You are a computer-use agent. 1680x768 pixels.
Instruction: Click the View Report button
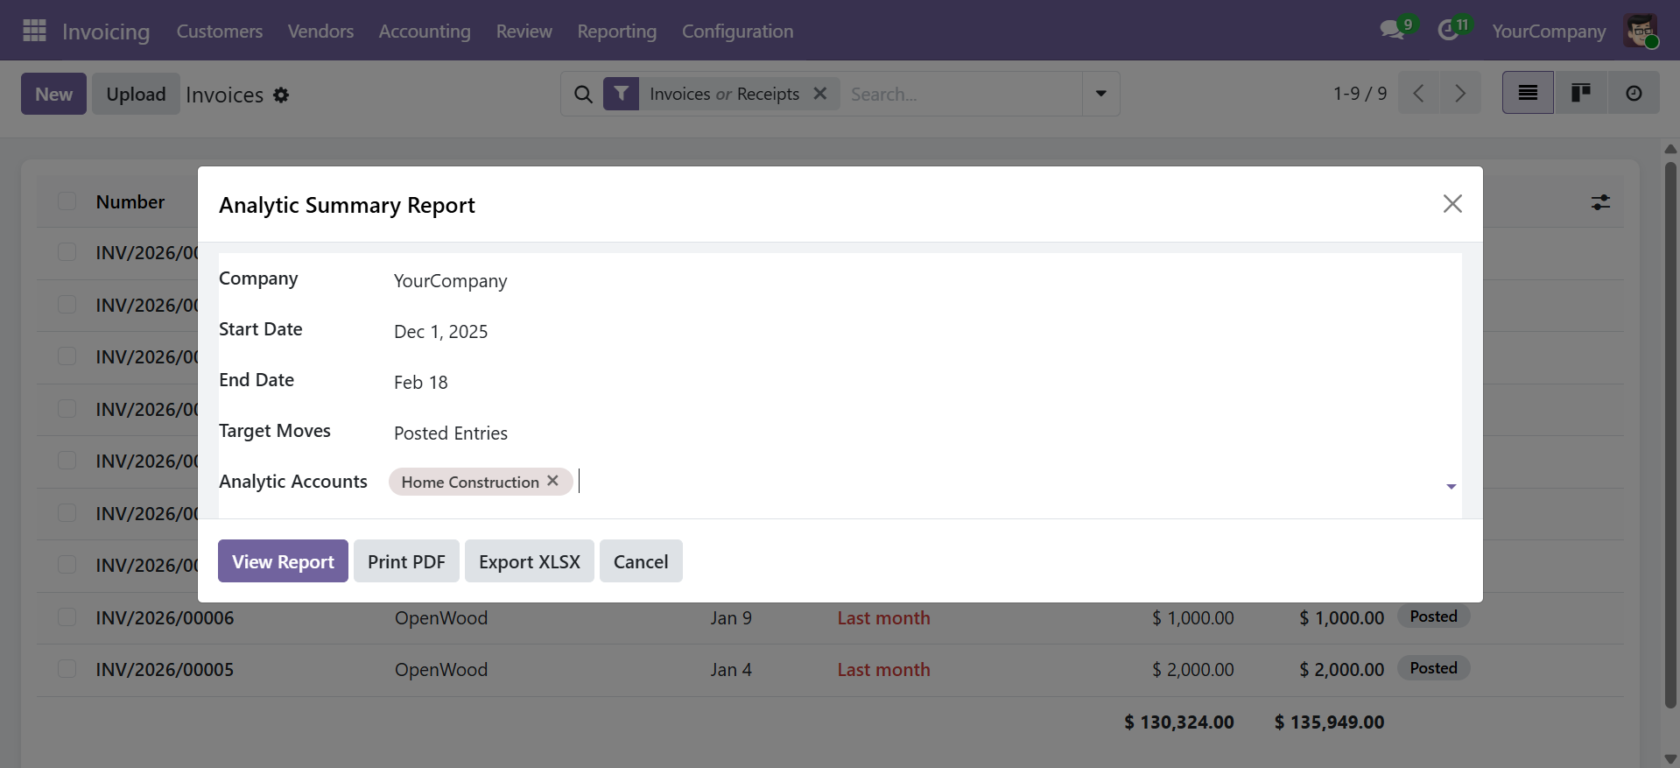tap(283, 561)
